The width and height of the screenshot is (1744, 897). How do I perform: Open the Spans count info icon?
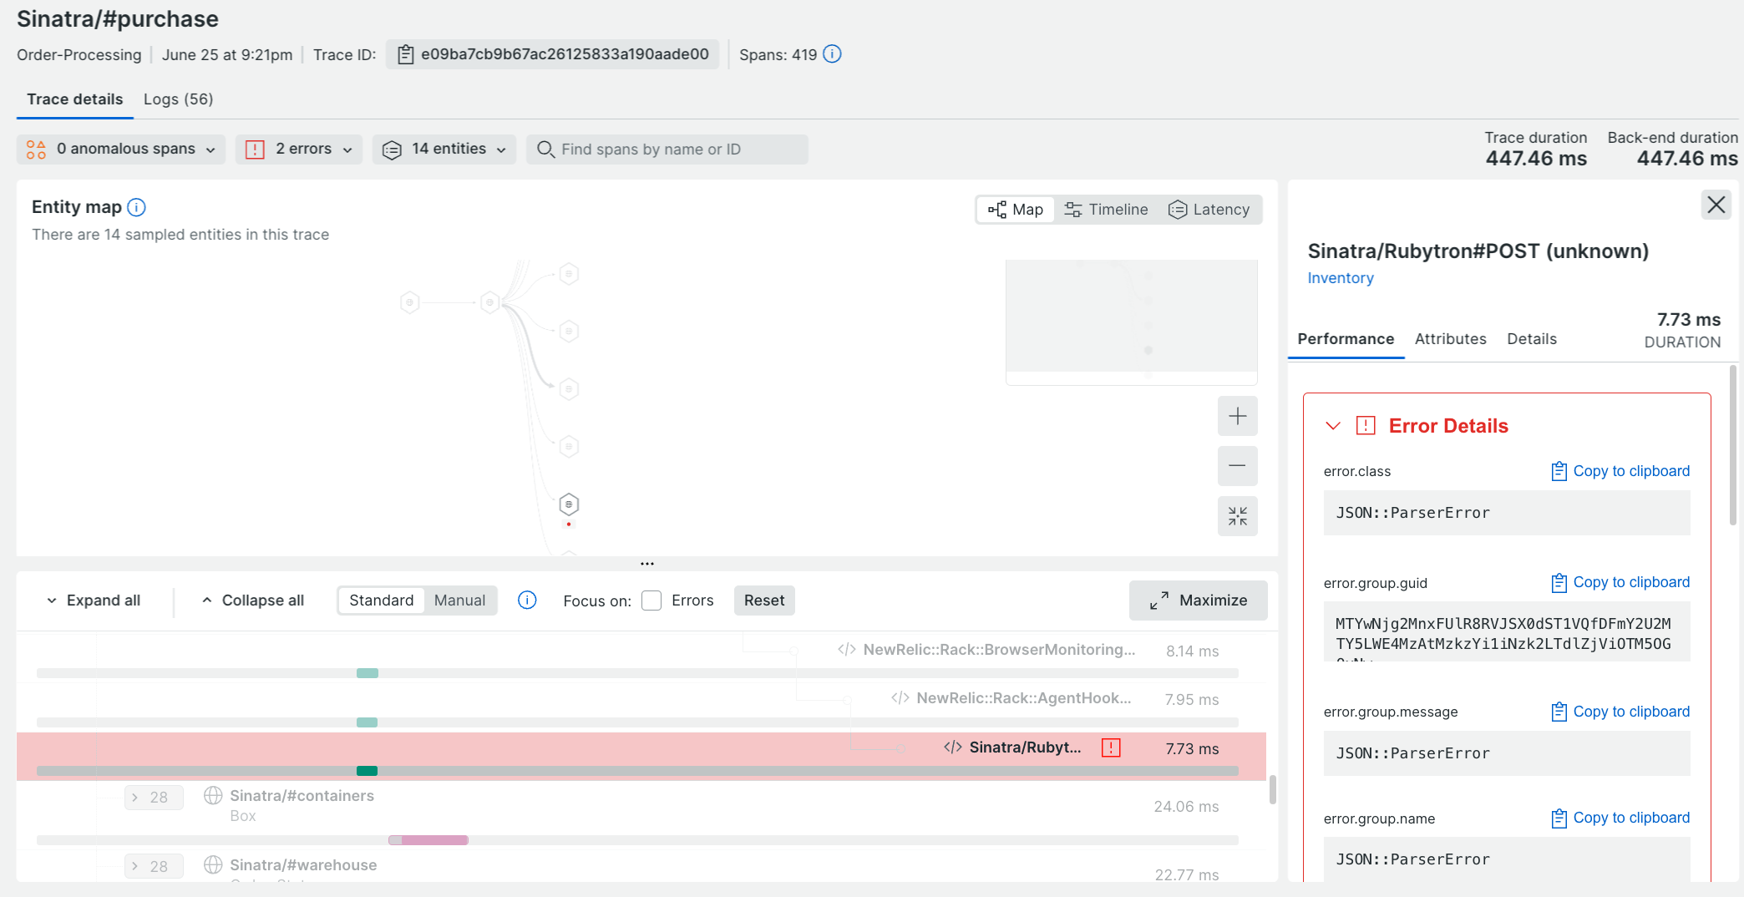pos(832,54)
